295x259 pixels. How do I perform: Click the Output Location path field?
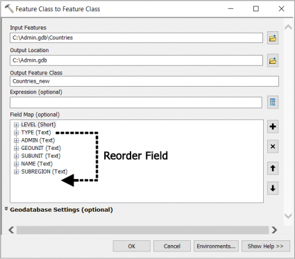(136, 60)
